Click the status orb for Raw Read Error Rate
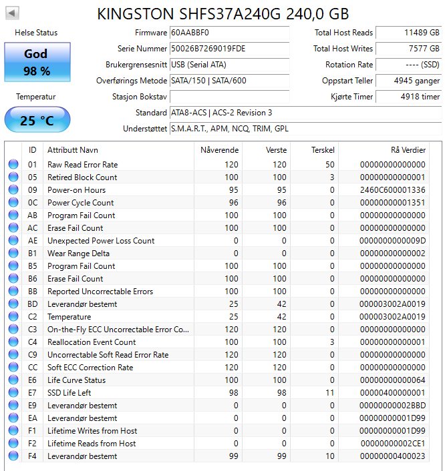This screenshot has width=445, height=471. coord(13,164)
